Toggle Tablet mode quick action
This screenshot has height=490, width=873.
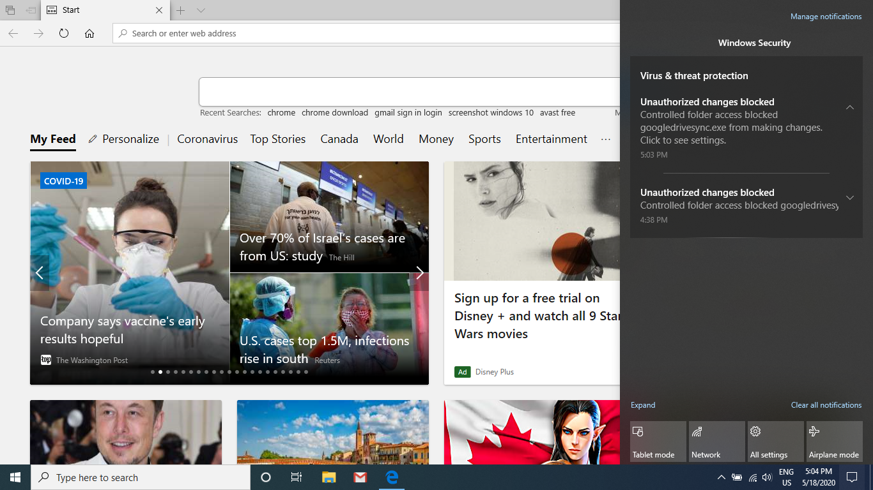658,442
